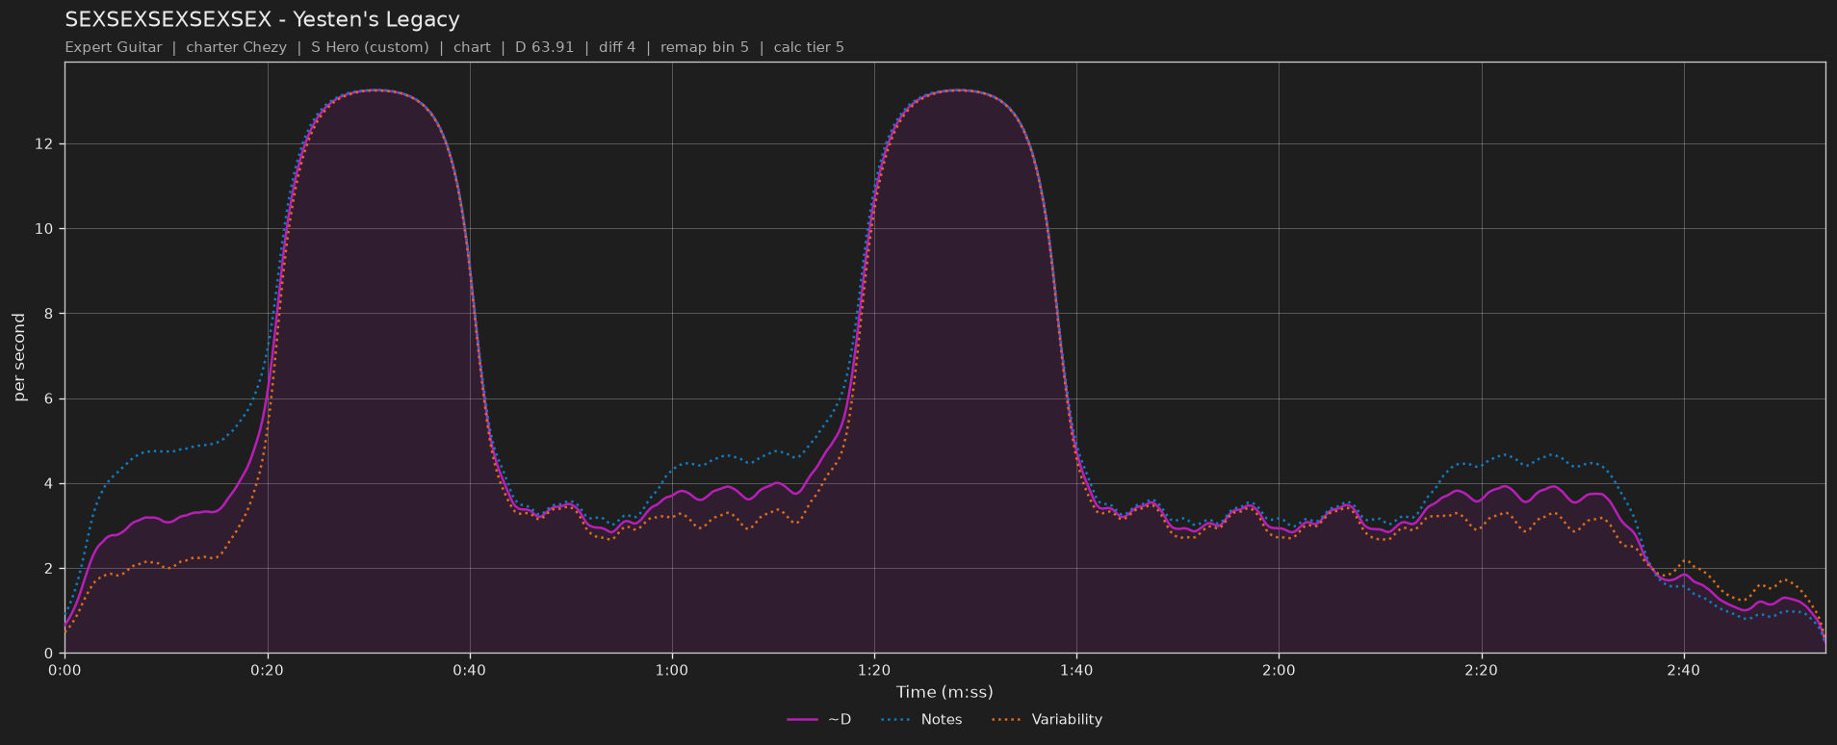Click the "S Hero (custom)" subtitle text

370,47
